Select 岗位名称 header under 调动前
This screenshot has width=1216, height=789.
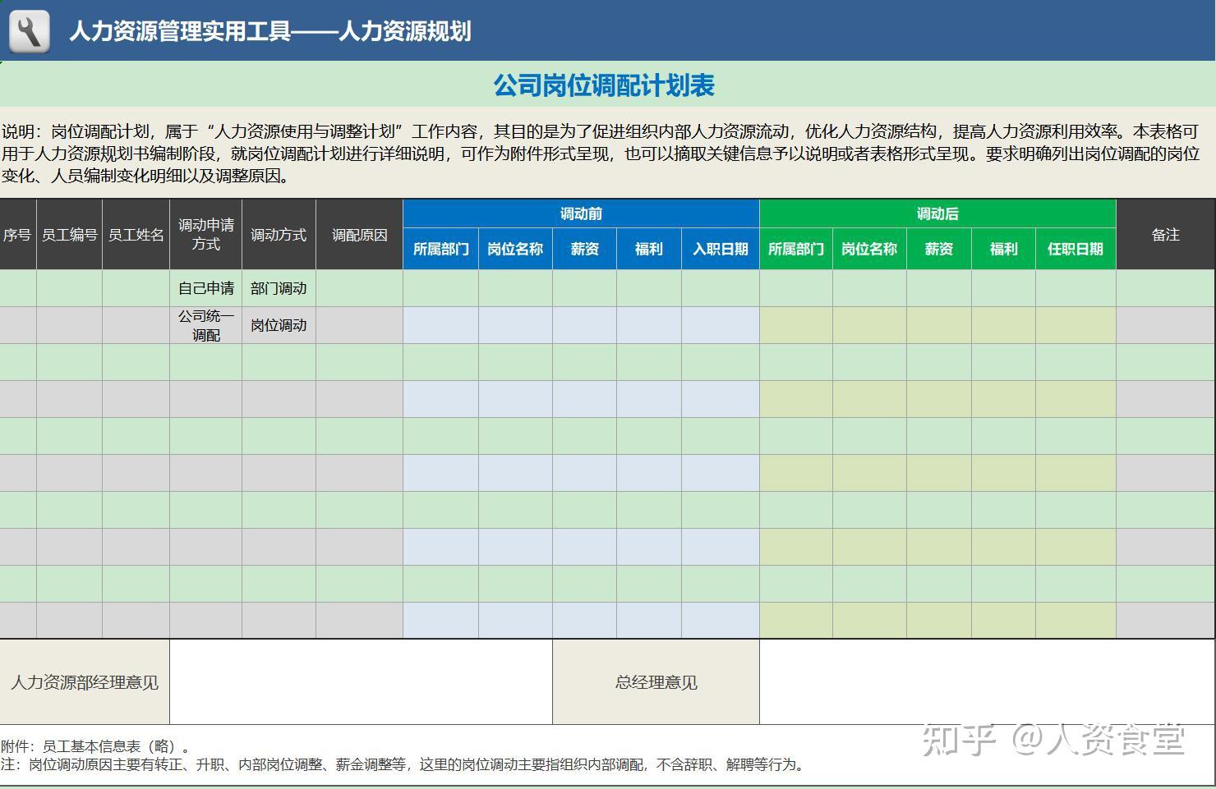[x=515, y=249]
